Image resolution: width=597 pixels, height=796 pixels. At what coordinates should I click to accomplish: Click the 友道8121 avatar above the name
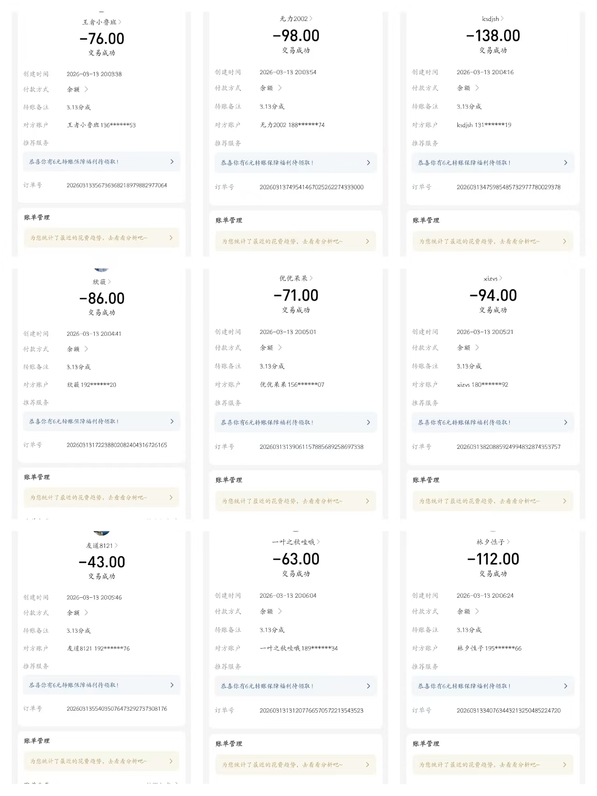(101, 533)
